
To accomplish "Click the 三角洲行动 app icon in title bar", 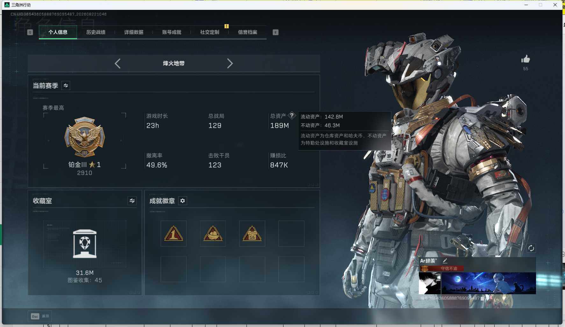I will point(7,5).
